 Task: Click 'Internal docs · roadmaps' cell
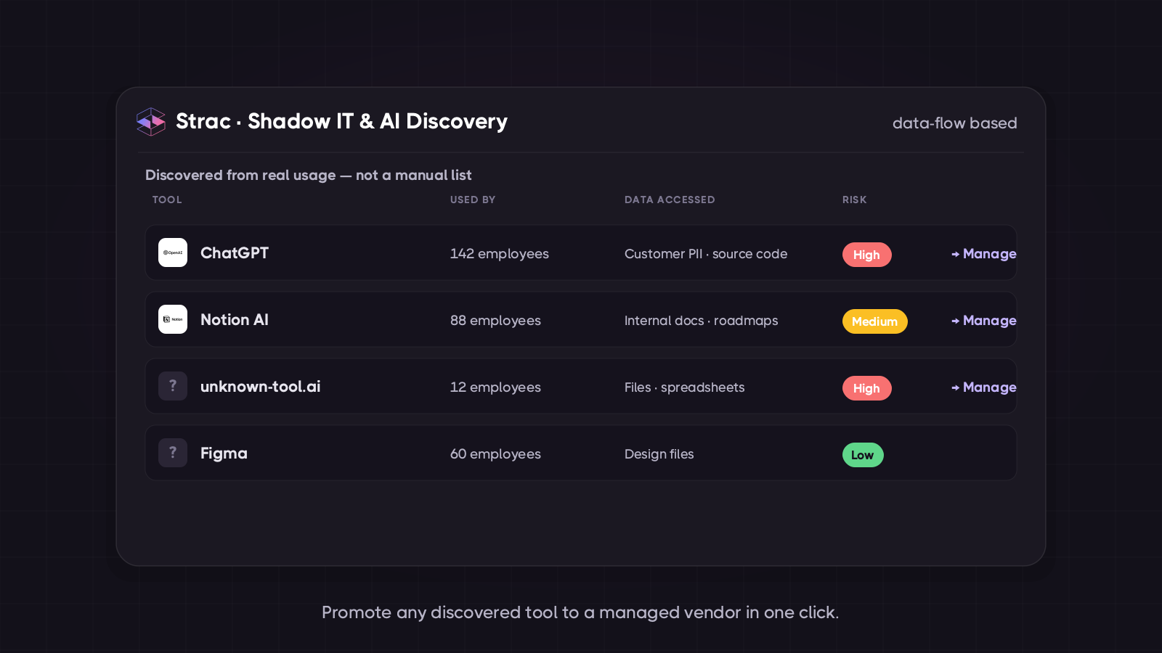point(702,321)
